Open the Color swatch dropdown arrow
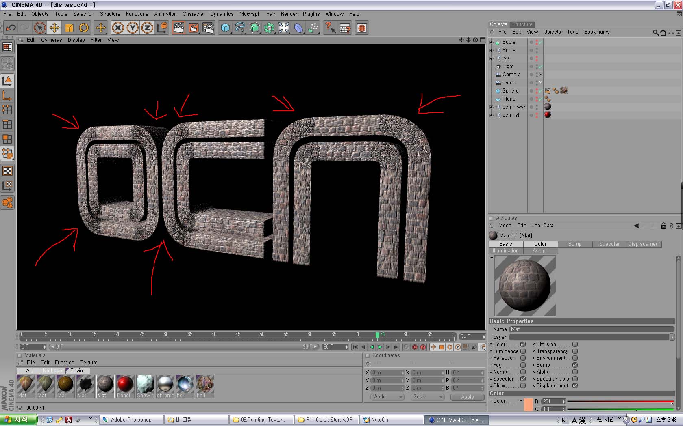683x426 pixels. (521, 401)
